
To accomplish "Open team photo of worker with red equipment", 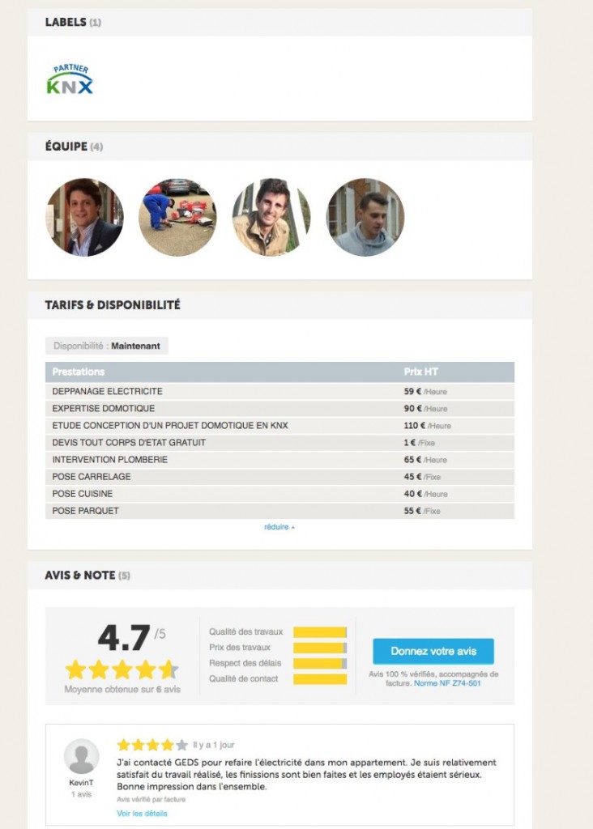I will [x=177, y=218].
